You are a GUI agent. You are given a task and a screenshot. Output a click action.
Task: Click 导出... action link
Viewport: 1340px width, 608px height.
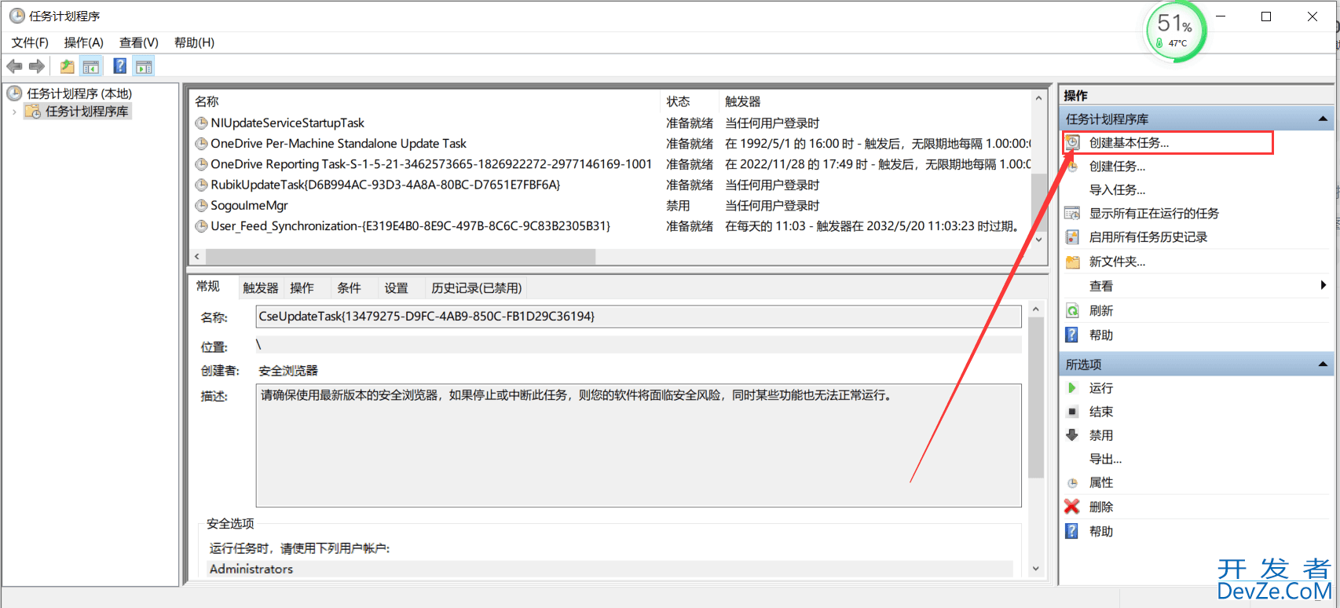(1105, 460)
